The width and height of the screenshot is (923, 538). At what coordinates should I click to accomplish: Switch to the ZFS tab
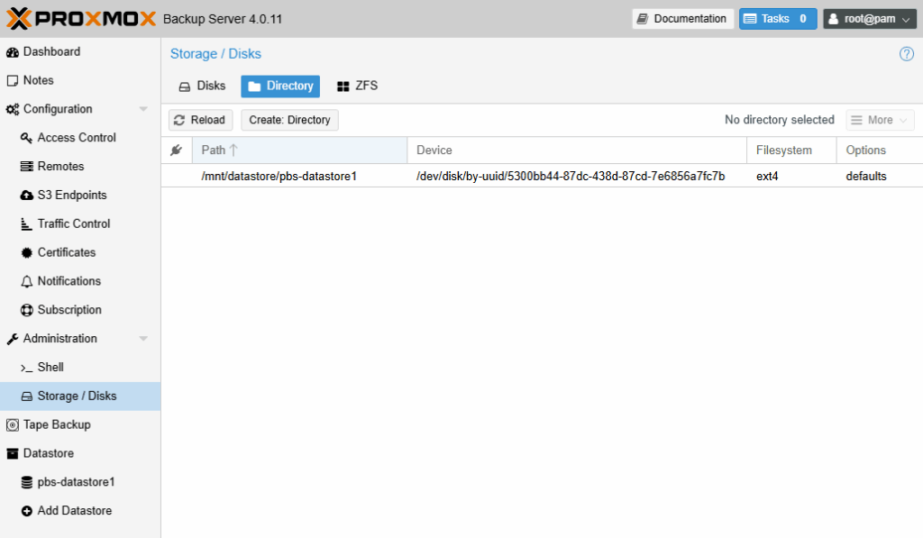point(357,87)
